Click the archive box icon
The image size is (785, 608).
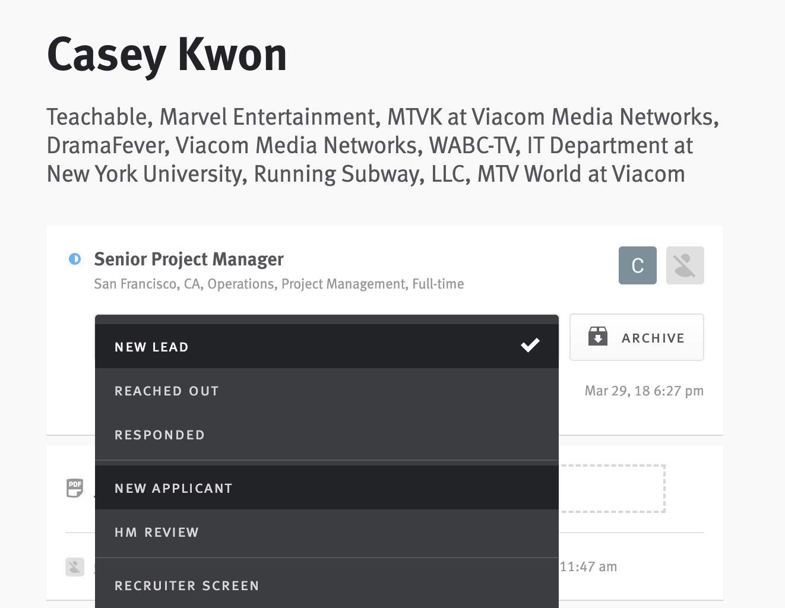tap(597, 336)
